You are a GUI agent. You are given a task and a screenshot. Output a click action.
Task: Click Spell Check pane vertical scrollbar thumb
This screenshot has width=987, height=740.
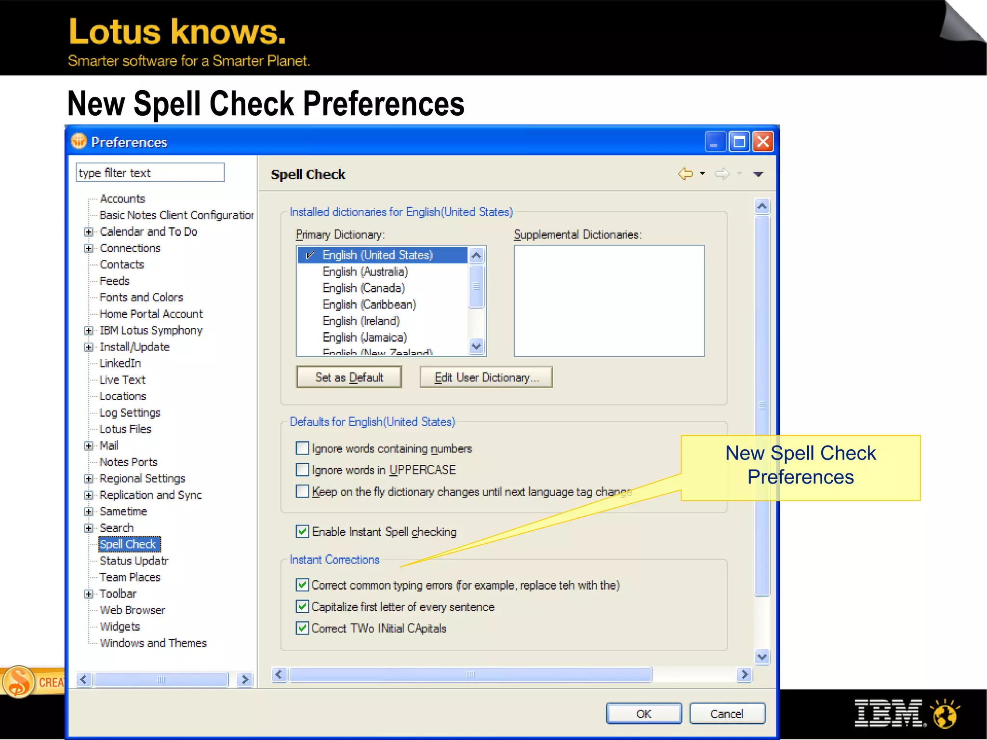tap(762, 406)
